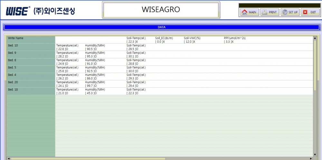Screen dimensions: 322x160
Task: Click Bed. 9 soil-temp value 30.1
Action: tap(132, 56)
